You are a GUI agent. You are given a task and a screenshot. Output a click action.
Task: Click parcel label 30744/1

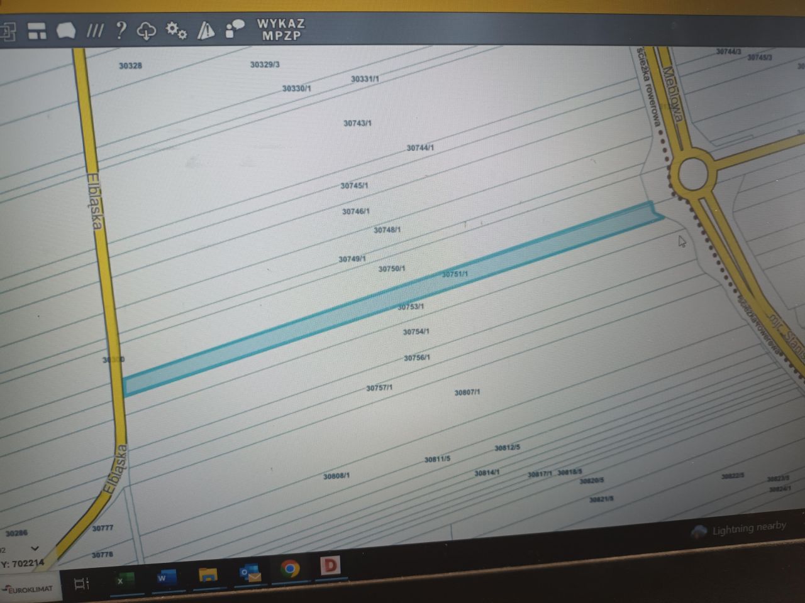coord(420,148)
